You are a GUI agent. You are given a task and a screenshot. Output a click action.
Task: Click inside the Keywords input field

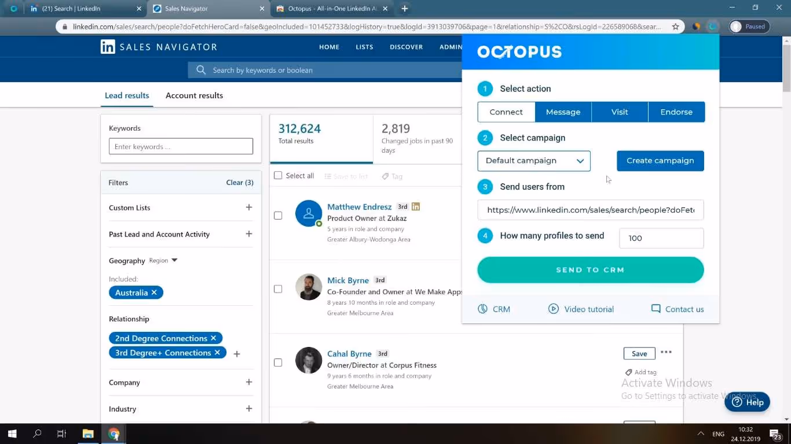(181, 146)
